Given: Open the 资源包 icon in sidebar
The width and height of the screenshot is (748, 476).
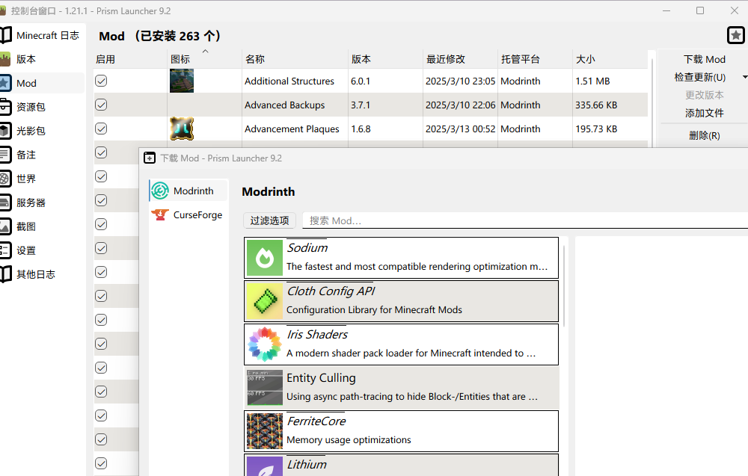Looking at the screenshot, I should pos(5,107).
